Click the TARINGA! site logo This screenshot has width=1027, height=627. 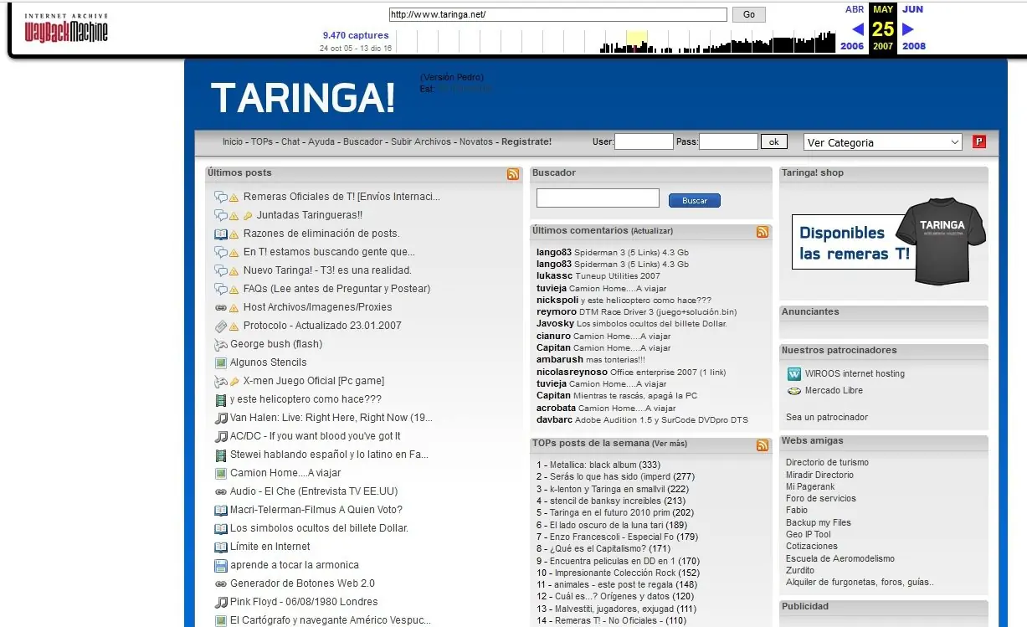point(302,98)
